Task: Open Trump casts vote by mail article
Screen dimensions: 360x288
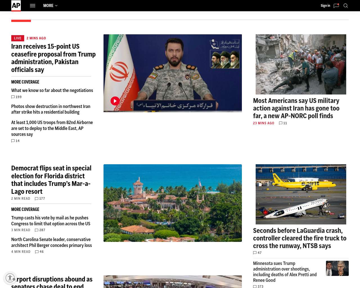Action: tap(51, 221)
